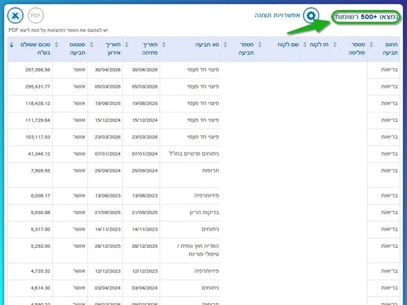Image resolution: width=407 pixels, height=305 pixels.
Task: Sort by מספר פוליסה column arrows
Action: (335, 44)
